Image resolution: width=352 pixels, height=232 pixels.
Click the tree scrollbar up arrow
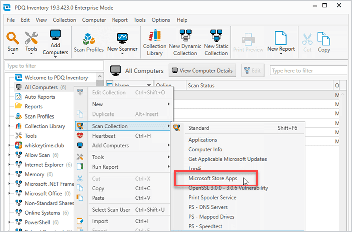coord(100,76)
